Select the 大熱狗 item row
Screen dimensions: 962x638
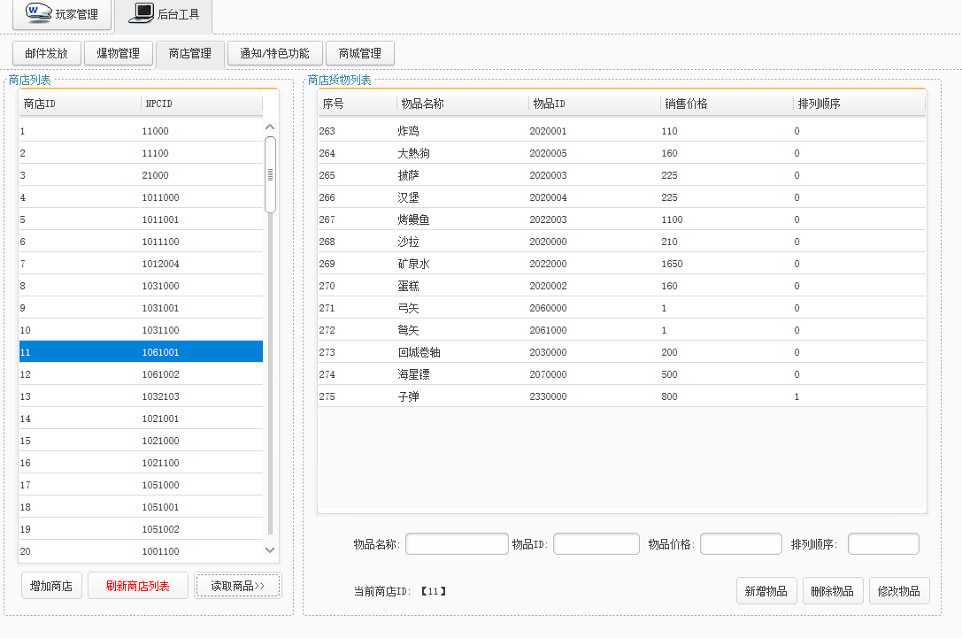(x=621, y=153)
